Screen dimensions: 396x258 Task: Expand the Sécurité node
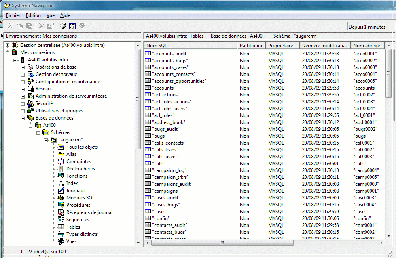point(23,104)
